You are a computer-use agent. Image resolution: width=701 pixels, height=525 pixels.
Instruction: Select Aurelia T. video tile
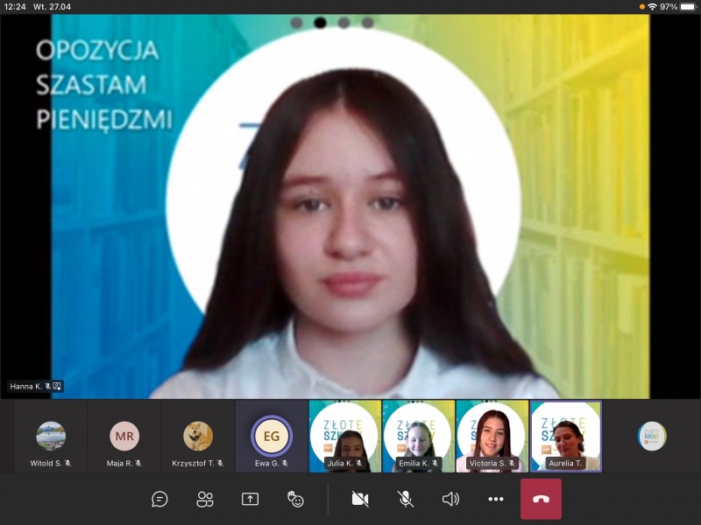565,436
